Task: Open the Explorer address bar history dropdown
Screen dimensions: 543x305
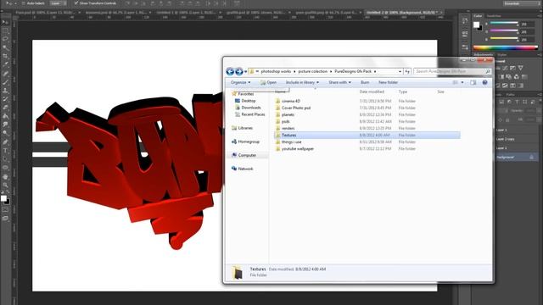Action: (400, 71)
